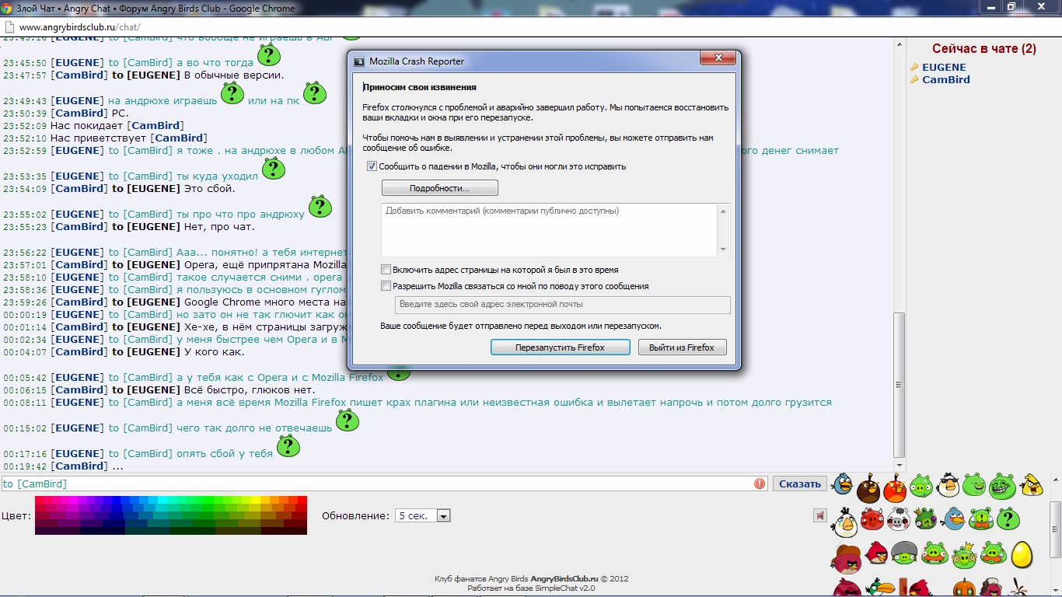This screenshot has height=597, width=1062.
Task: Click the email address field in crash reporter
Action: click(x=563, y=305)
